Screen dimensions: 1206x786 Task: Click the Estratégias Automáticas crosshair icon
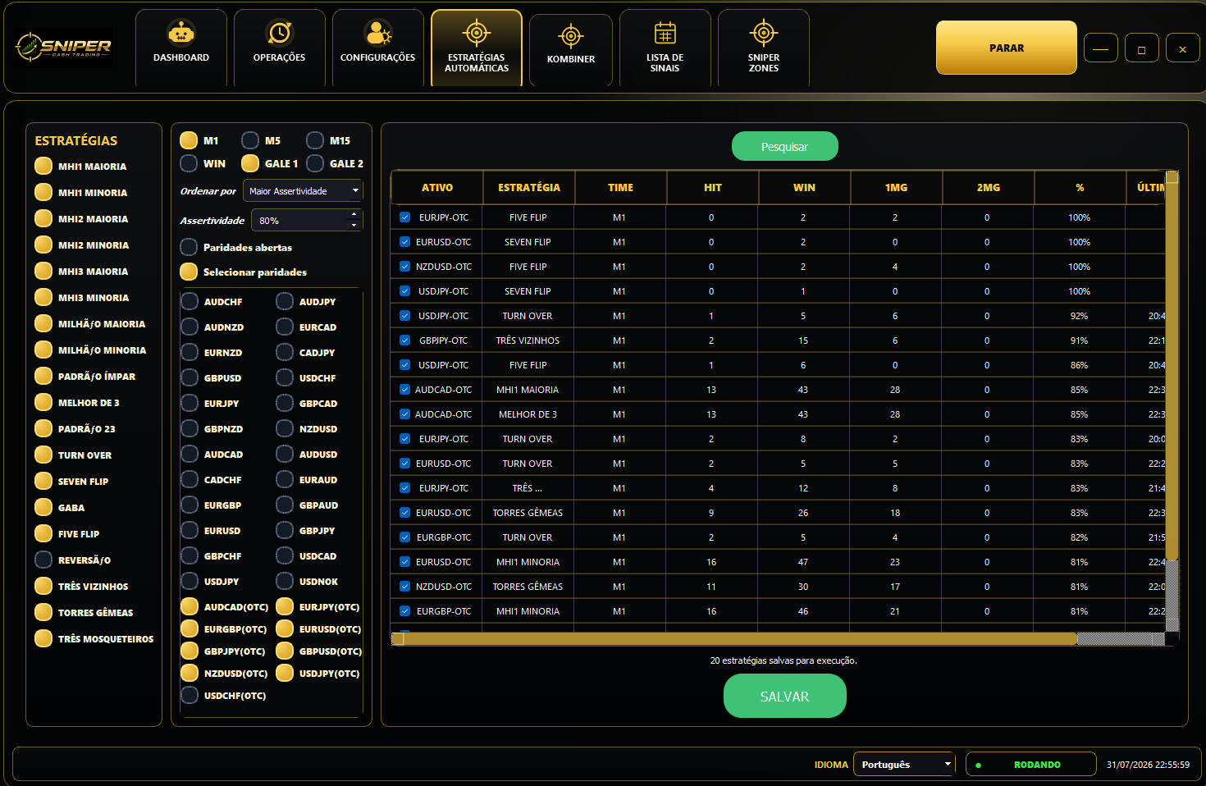point(477,33)
